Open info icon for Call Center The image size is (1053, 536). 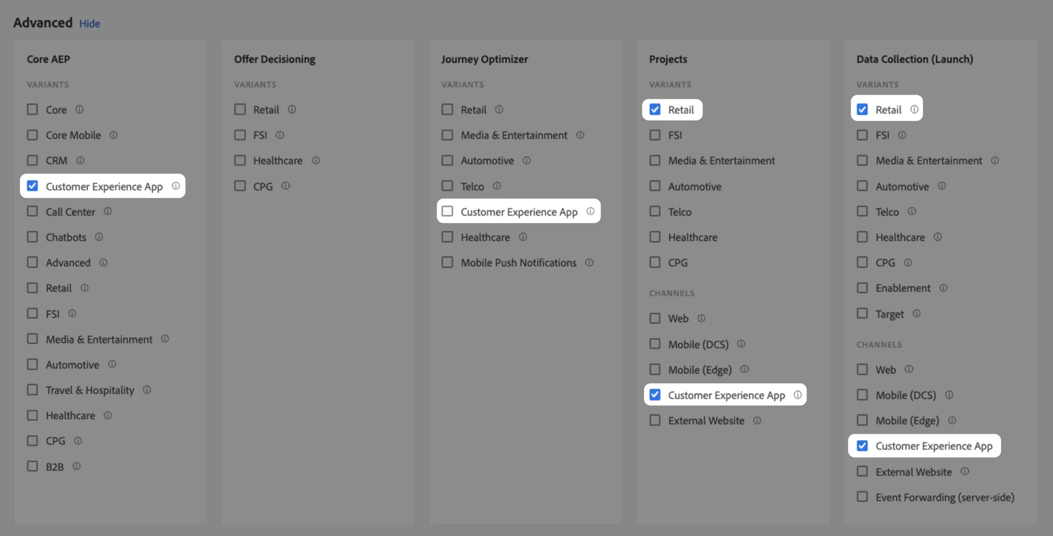point(107,211)
